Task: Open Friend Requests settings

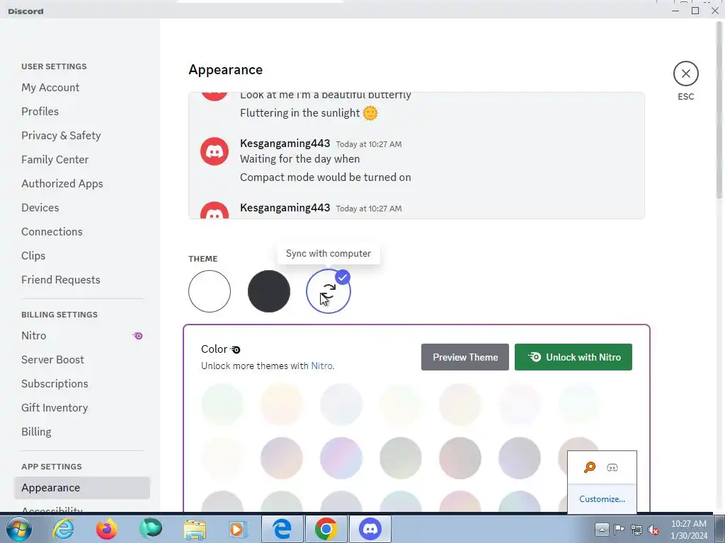Action: click(61, 279)
